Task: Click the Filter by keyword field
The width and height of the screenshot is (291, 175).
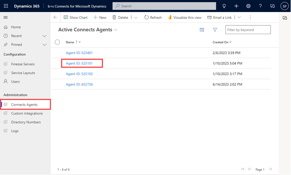Action: [248, 30]
